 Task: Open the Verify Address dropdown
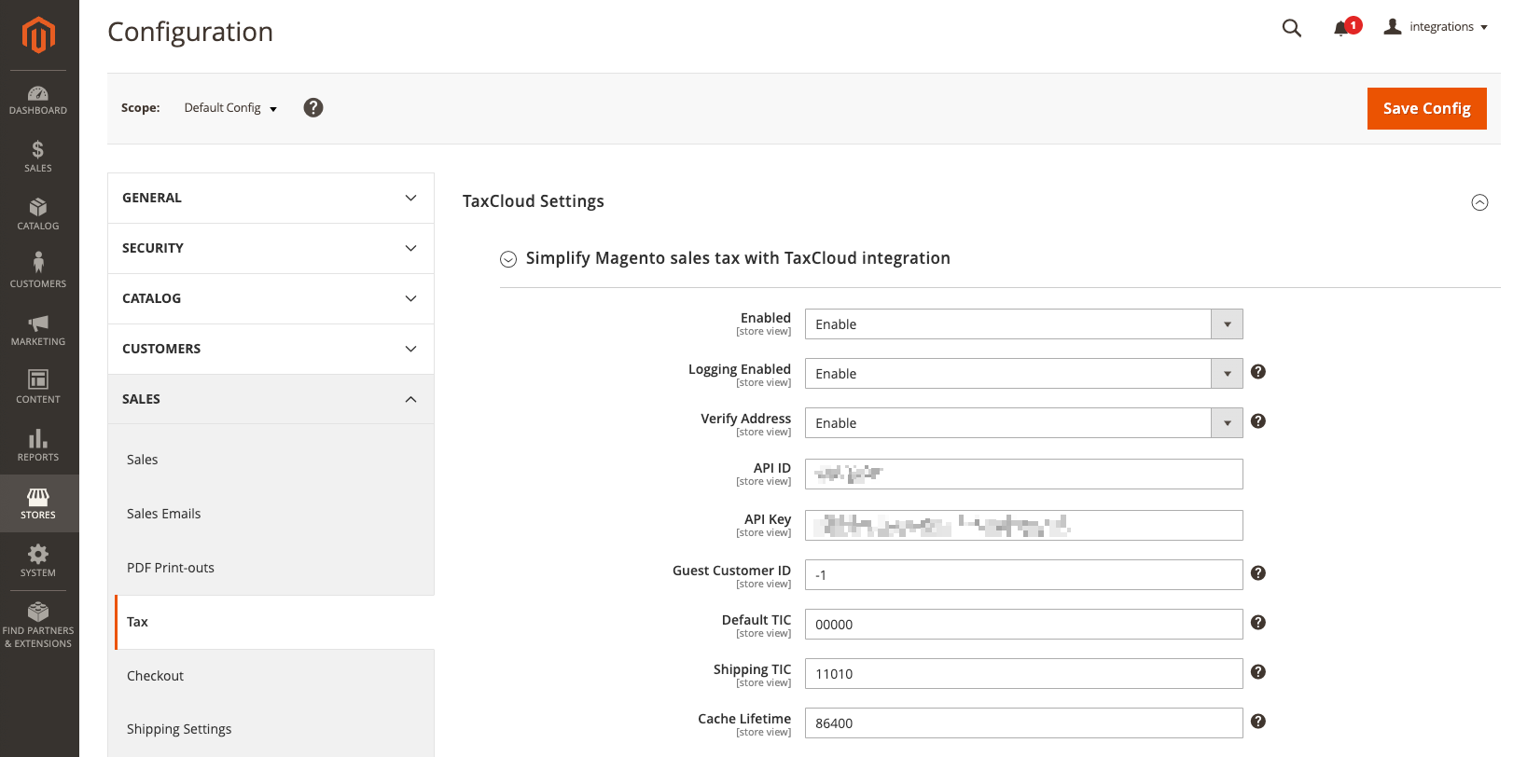(x=1023, y=423)
